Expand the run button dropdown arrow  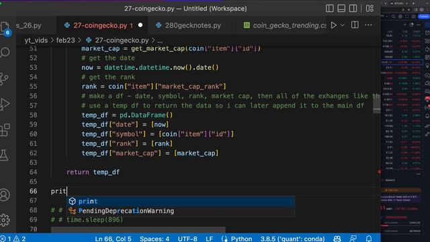(343, 26)
